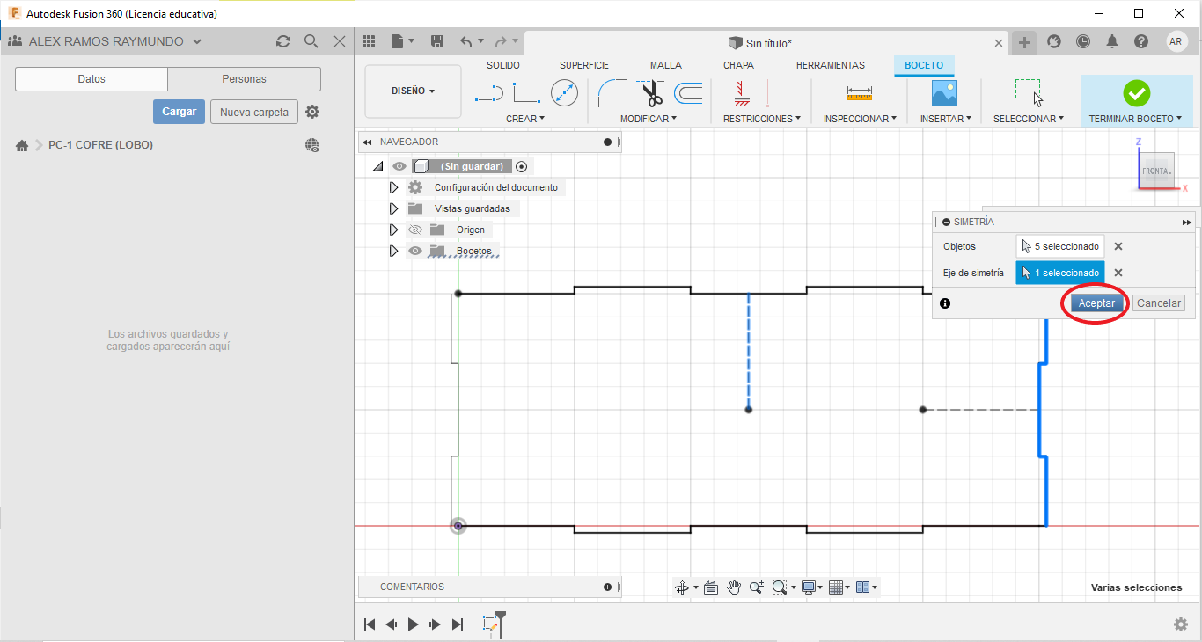Collapse the NAVEGADOR panel with minus icon
Image resolution: width=1202 pixels, height=642 pixels.
click(607, 142)
